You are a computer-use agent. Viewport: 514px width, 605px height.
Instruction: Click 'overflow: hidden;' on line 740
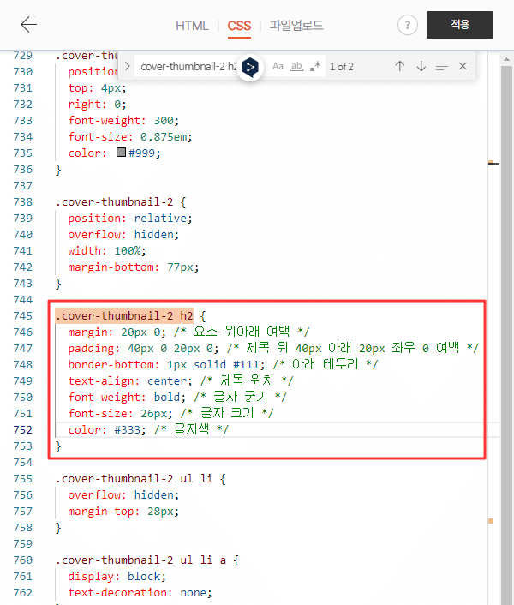pyautogui.click(x=123, y=234)
